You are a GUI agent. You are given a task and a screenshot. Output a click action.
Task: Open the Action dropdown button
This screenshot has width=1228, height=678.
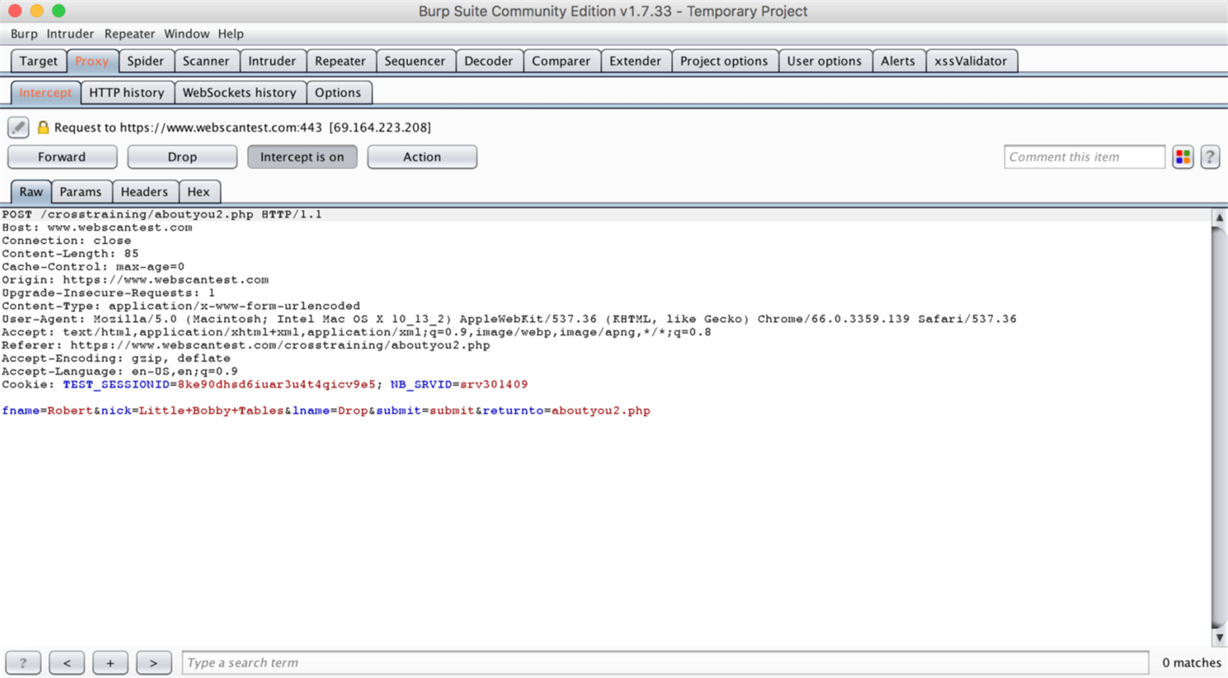pyautogui.click(x=422, y=157)
